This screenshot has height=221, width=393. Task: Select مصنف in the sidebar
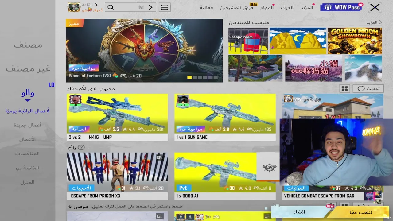point(28,45)
